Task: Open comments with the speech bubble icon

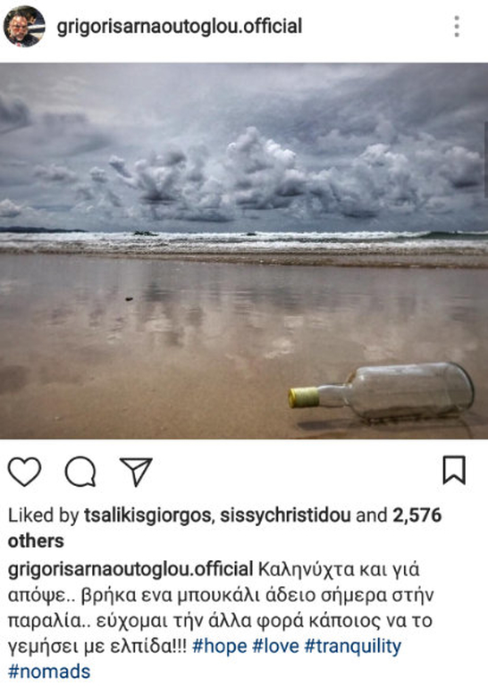Action: point(80,472)
